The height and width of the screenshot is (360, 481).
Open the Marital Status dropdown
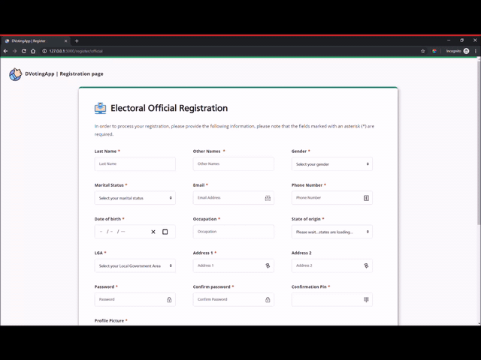tap(135, 198)
